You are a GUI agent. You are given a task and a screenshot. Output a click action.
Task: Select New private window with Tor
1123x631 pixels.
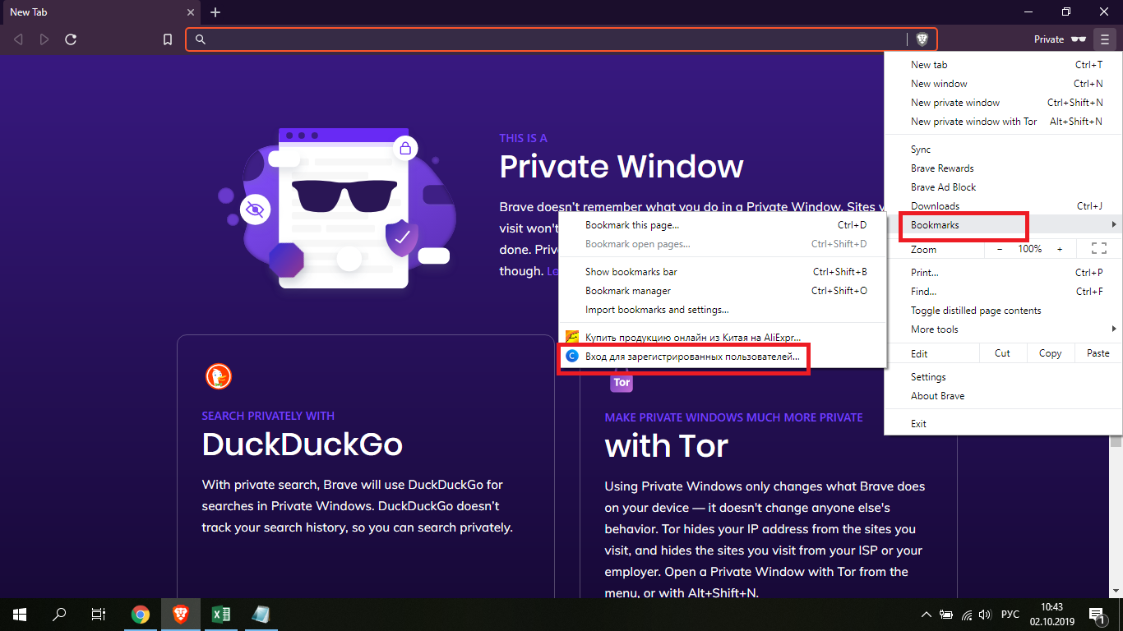tap(1003, 122)
